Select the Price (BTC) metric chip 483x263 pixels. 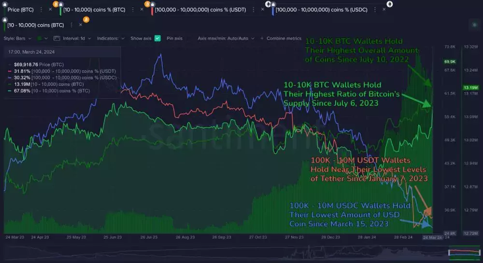click(x=20, y=10)
